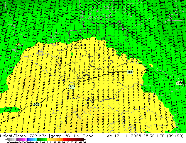
Task: Click the darkest green legend swatch
Action: pos(38,139)
